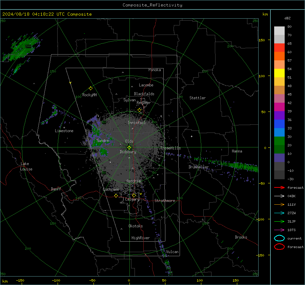Click the HighRiver label
The width and height of the screenshot is (305, 285).
(x=141, y=238)
